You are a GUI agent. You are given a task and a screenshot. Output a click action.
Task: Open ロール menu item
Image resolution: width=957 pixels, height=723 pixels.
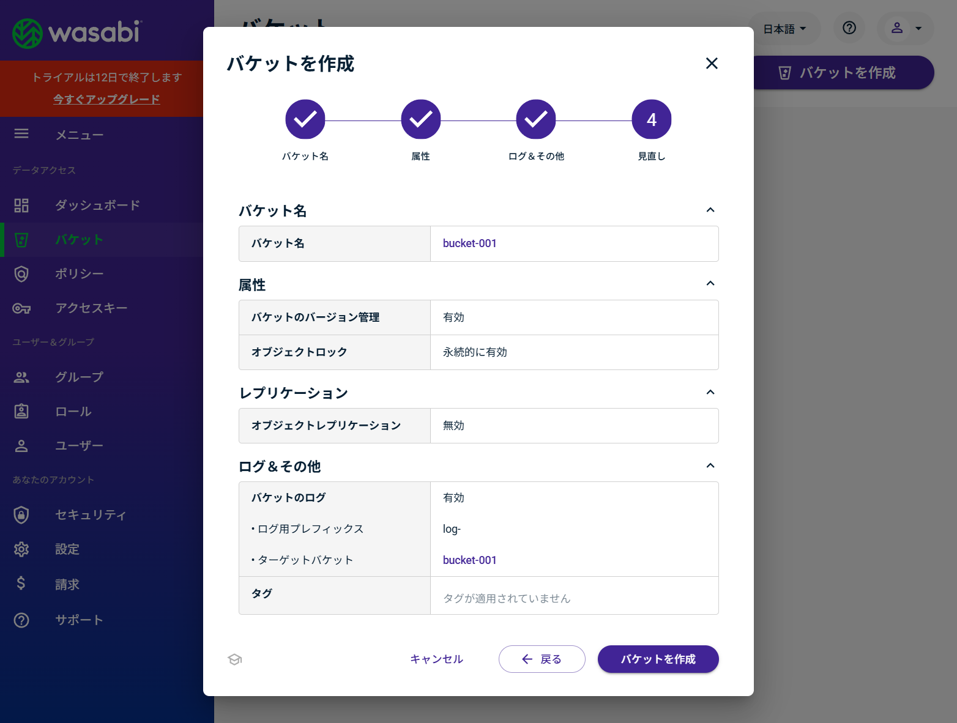[x=73, y=411]
